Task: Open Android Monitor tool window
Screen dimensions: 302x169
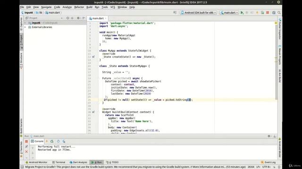Action: 36,162
